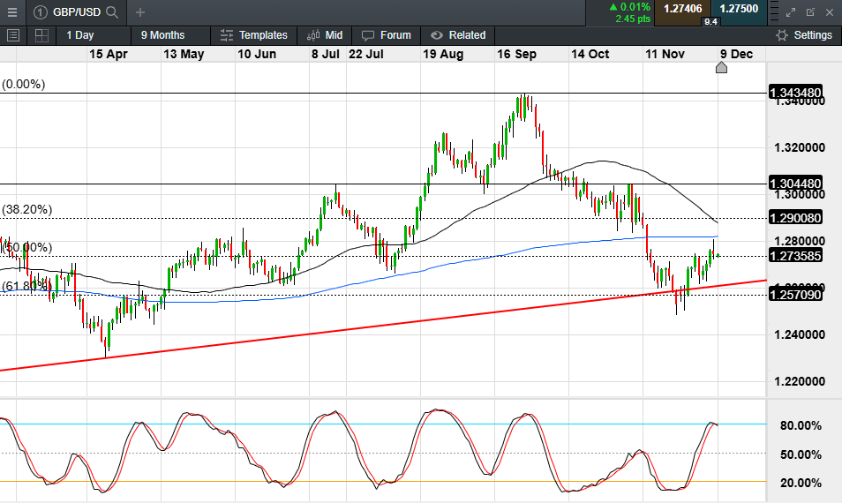Expand the Templates menu

254,35
